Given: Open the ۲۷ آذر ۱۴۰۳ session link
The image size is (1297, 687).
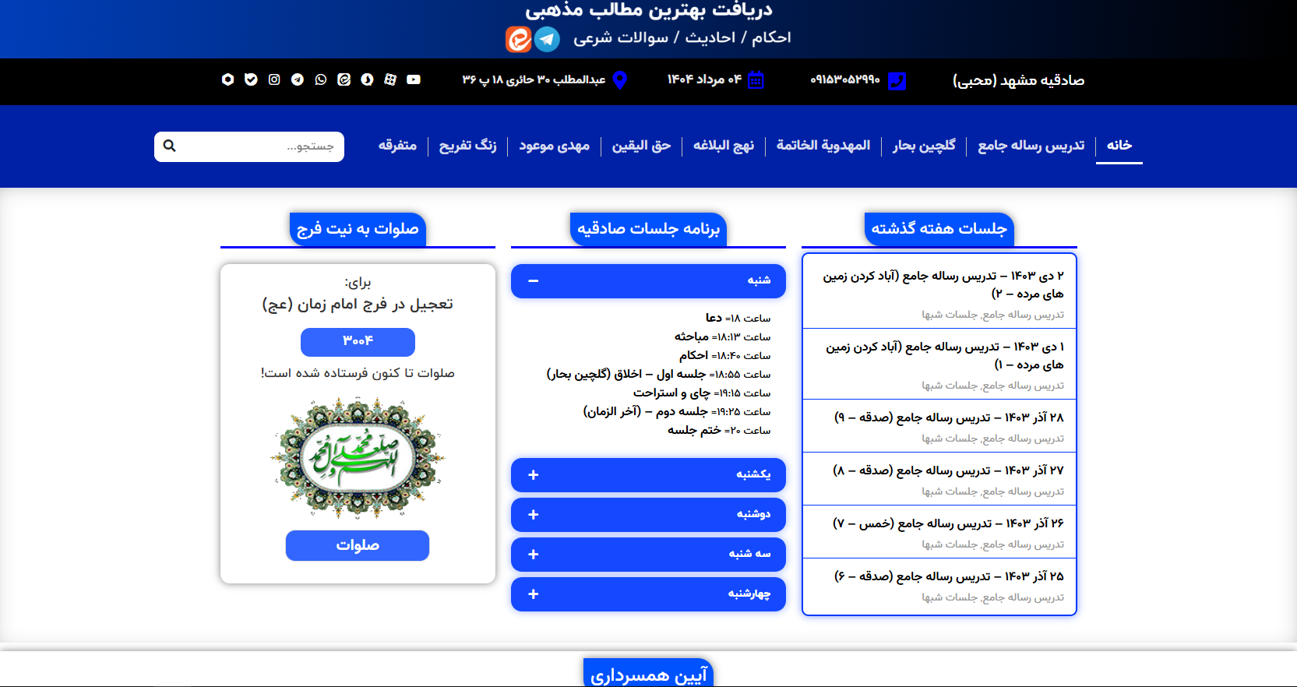Looking at the screenshot, I should (948, 470).
